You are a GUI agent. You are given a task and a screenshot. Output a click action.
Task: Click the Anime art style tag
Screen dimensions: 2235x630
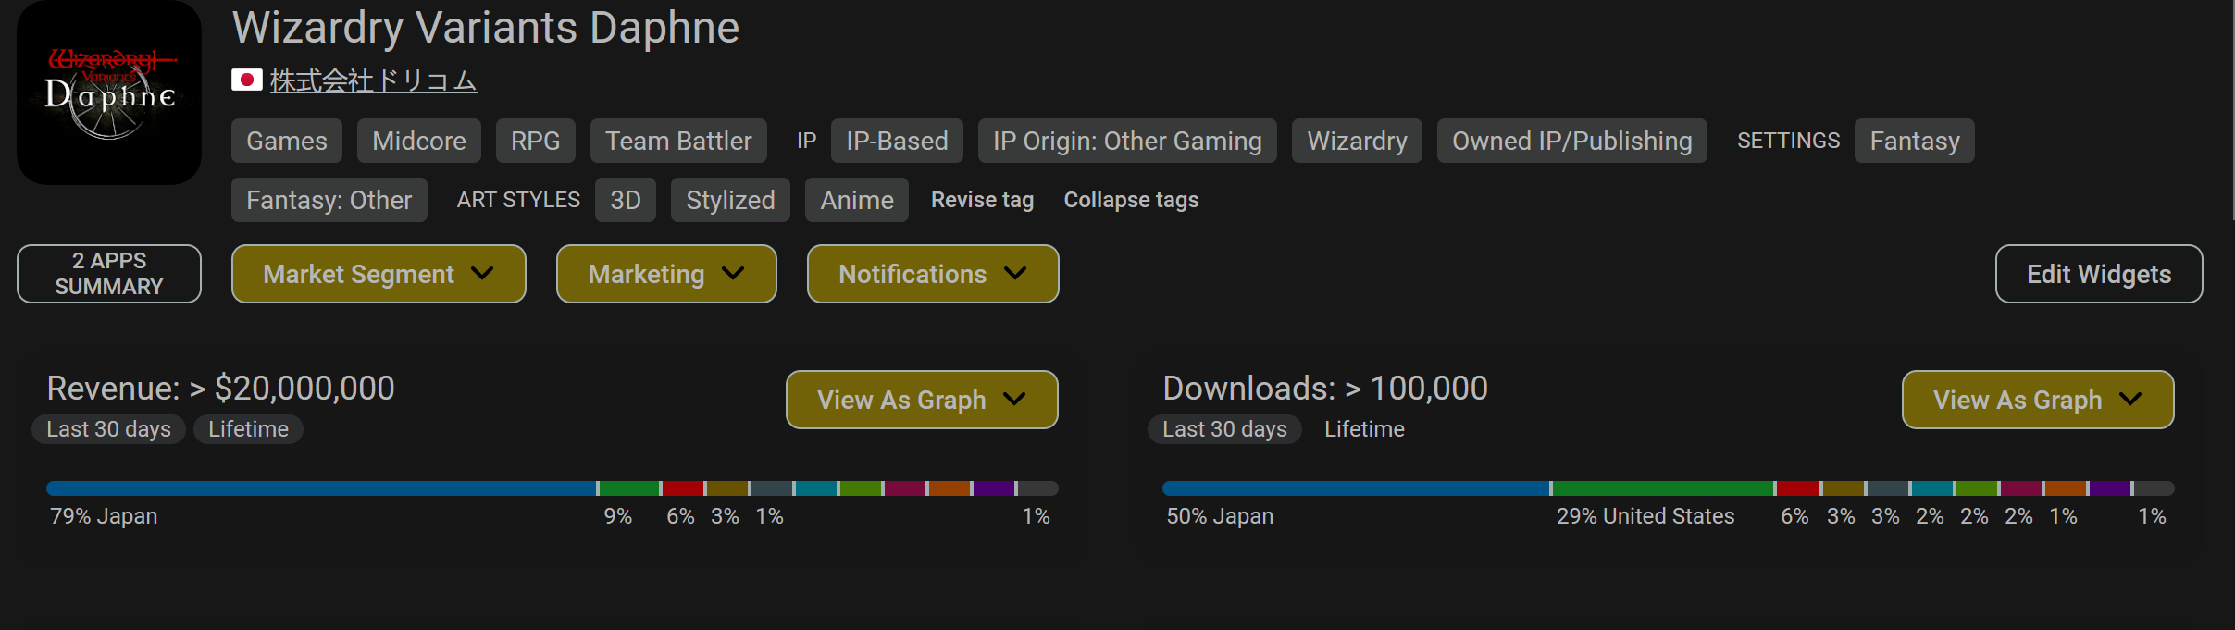tap(857, 200)
